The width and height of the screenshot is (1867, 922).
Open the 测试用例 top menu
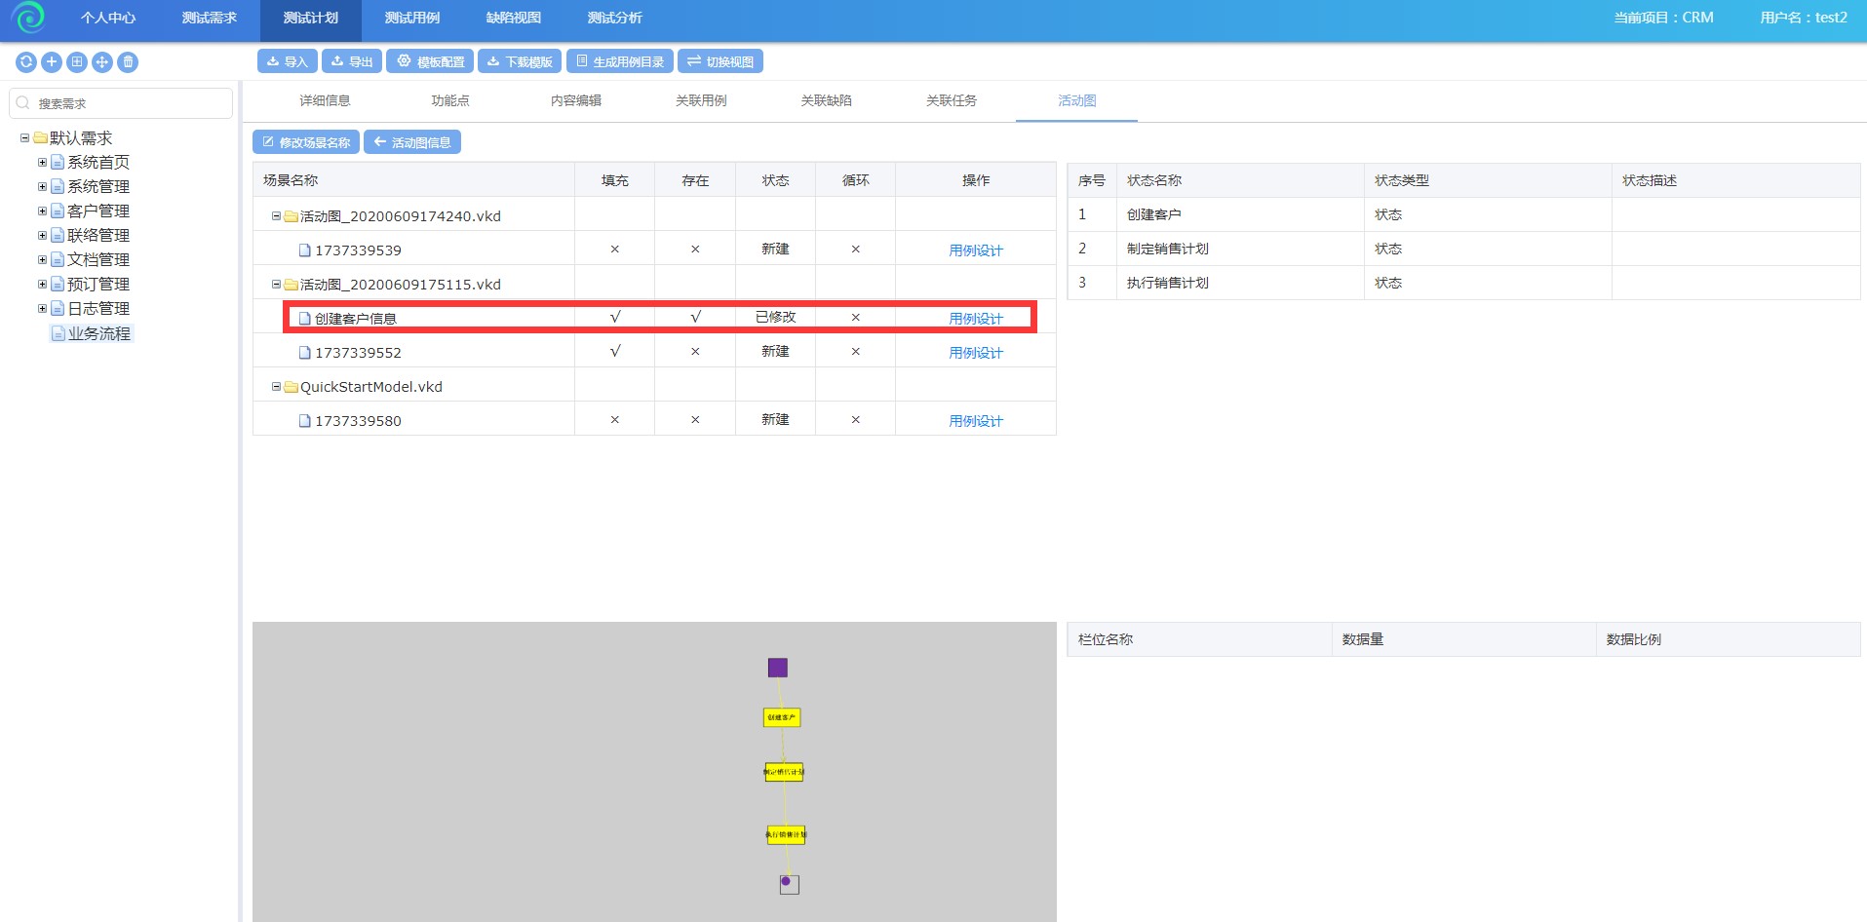pos(411,18)
